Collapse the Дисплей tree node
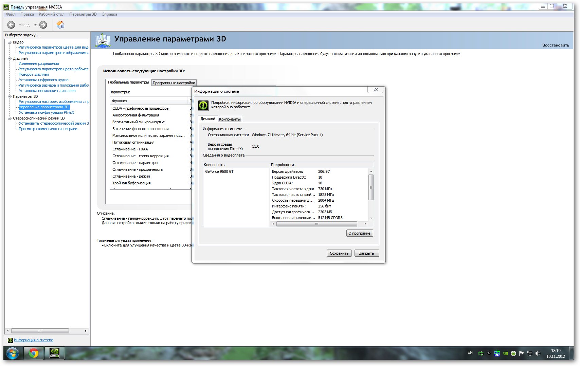This screenshot has width=580, height=366. click(10, 58)
